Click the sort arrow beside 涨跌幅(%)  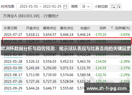point(112,28)
